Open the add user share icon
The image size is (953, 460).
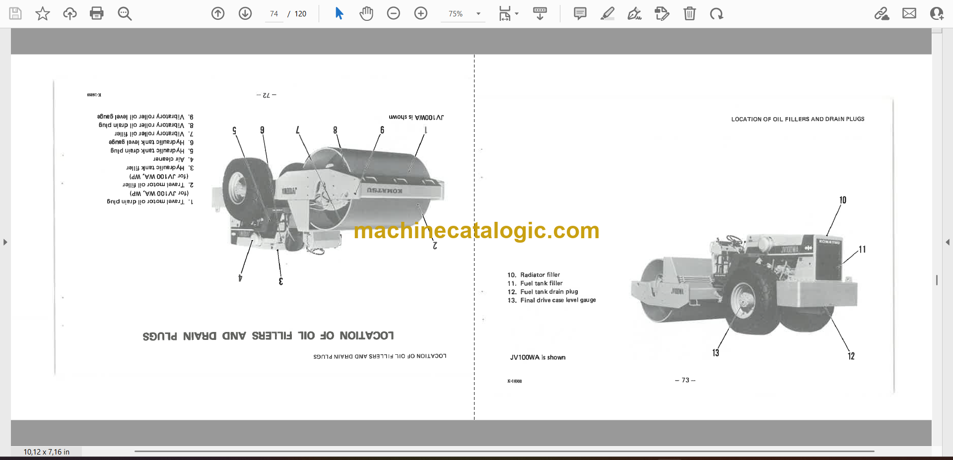937,13
